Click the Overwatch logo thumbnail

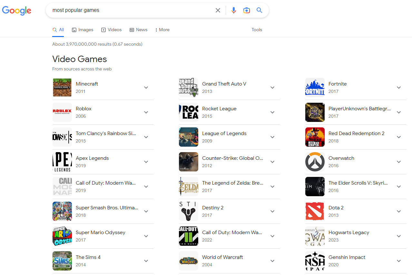click(x=315, y=162)
